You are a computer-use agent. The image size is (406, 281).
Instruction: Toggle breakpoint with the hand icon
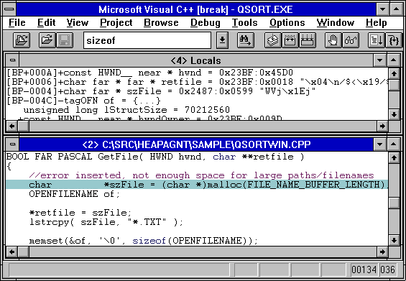pyautogui.click(x=333, y=40)
